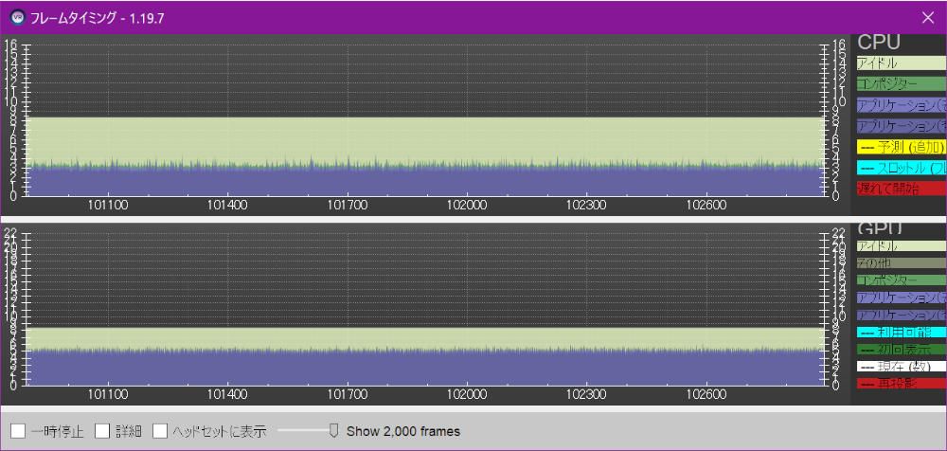
Task: Enable the 一時停止 checkbox
Action: point(18,431)
